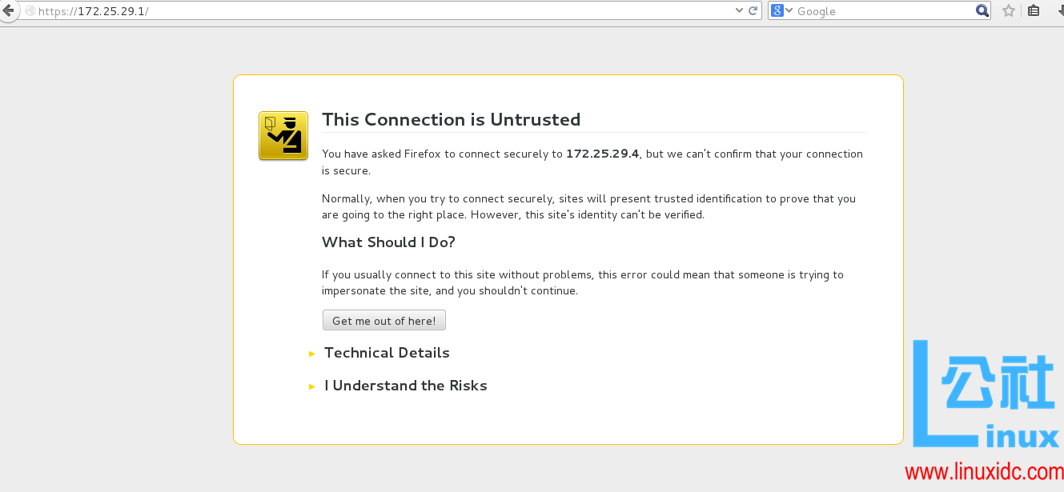Screen dimensions: 1064x492
Task: Open the bookmarks list icon
Action: pyautogui.click(x=1034, y=11)
